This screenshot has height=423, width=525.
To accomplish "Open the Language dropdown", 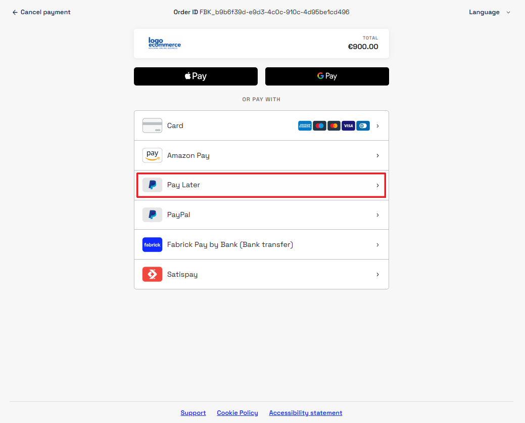I will (489, 12).
